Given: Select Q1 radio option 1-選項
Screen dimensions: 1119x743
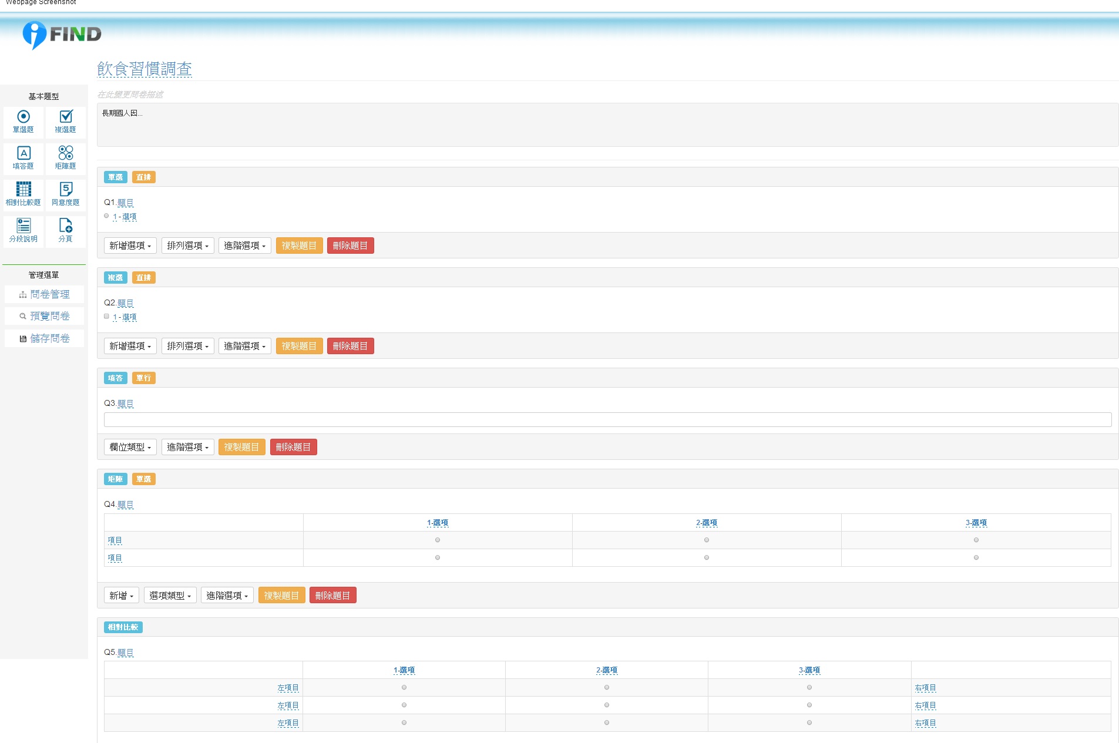Looking at the screenshot, I should click(106, 216).
